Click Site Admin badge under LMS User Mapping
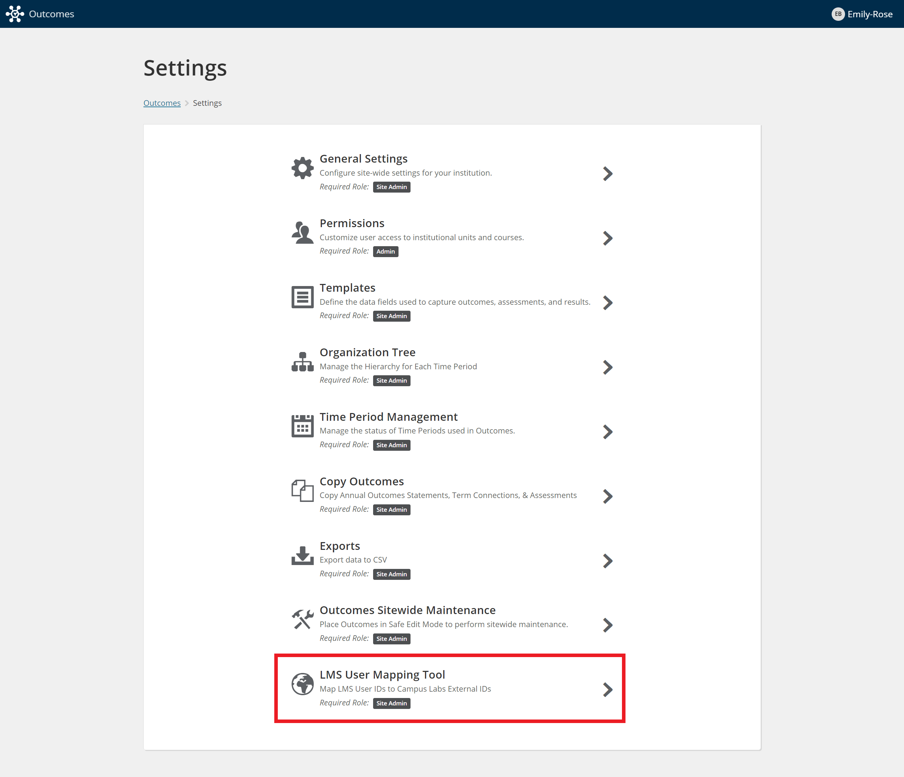This screenshot has height=777, width=904. click(x=391, y=703)
